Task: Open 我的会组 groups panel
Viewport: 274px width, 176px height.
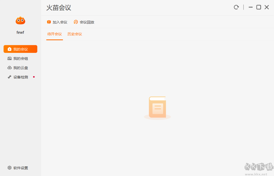Action: tap(20, 58)
